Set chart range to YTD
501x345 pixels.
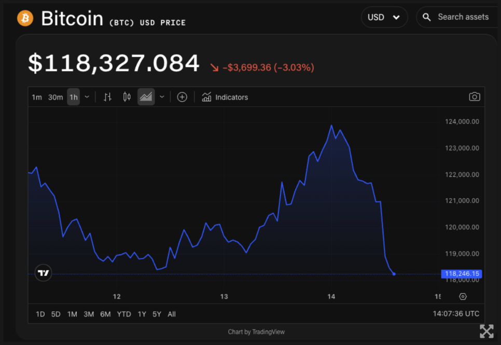[x=124, y=314]
